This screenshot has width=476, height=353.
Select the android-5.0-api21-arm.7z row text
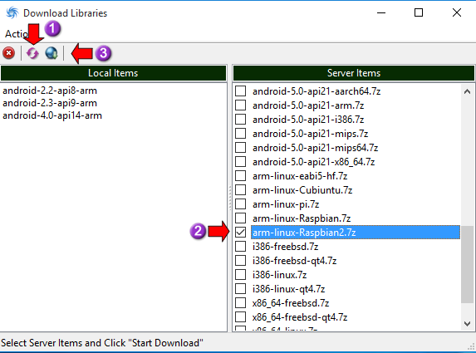point(308,105)
